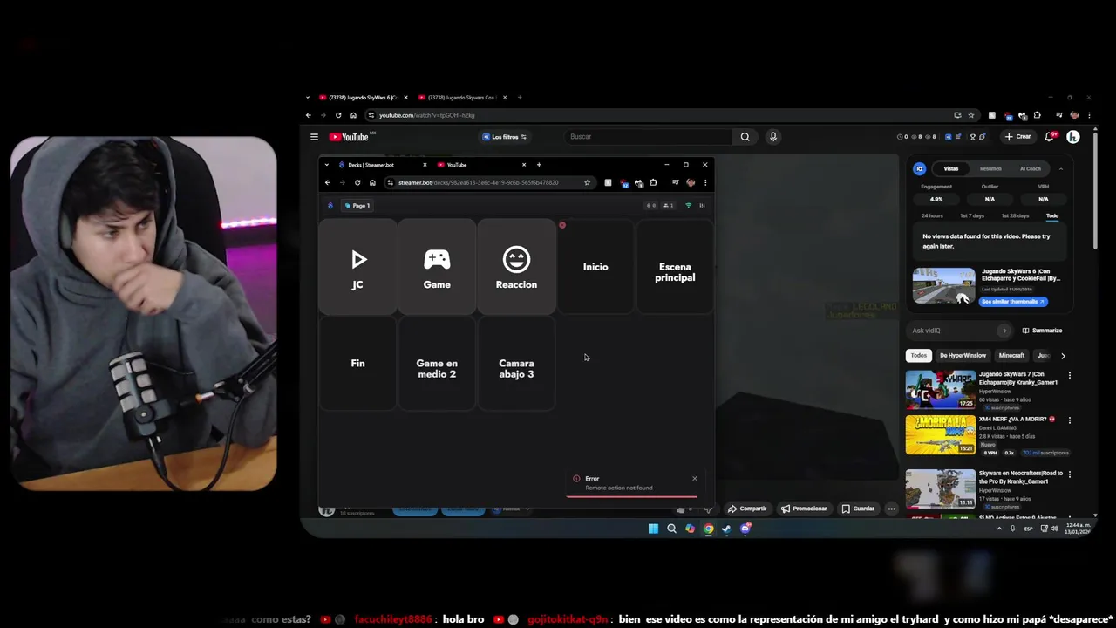Viewport: 1116px width, 628px height.
Task: Open the deck settings sliders icon
Action: pos(702,206)
